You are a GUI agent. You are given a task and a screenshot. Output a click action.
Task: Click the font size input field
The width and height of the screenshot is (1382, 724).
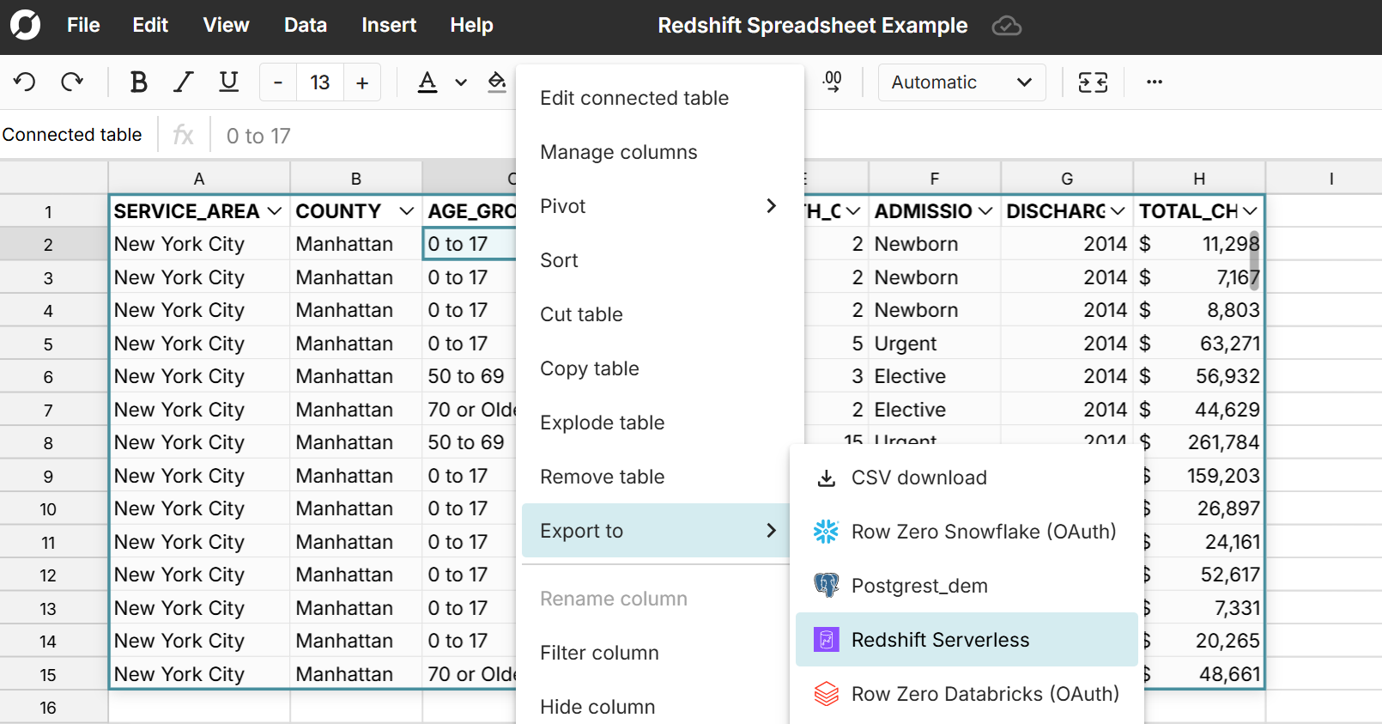tap(319, 82)
